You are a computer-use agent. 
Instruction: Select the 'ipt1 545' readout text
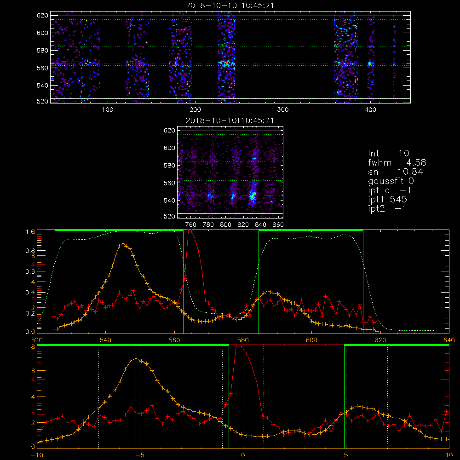pyautogui.click(x=387, y=200)
